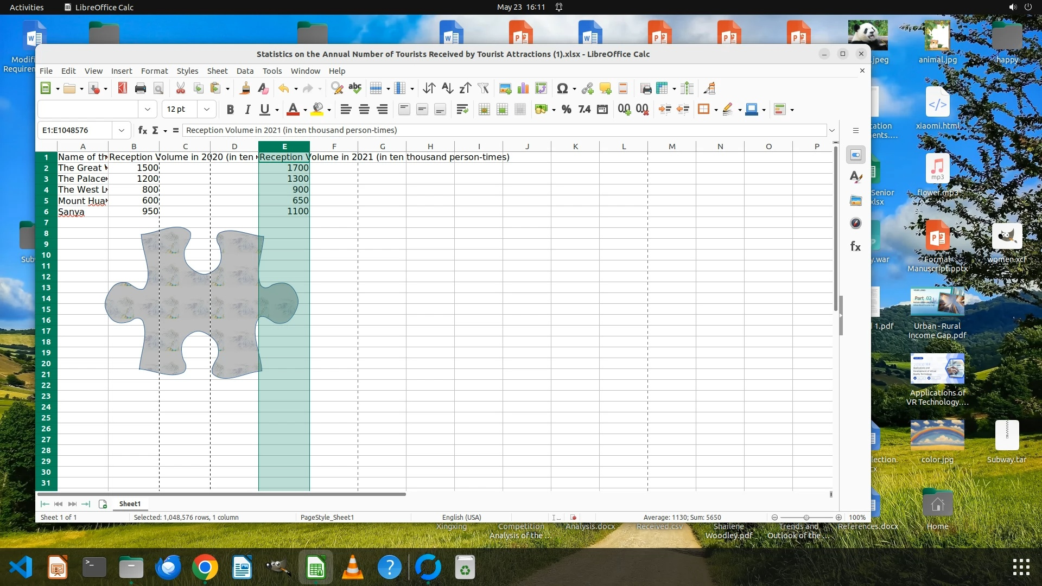Click the Clone Formatting paintbrush icon
Viewport: 1042px width, 586px height.
[x=245, y=88]
